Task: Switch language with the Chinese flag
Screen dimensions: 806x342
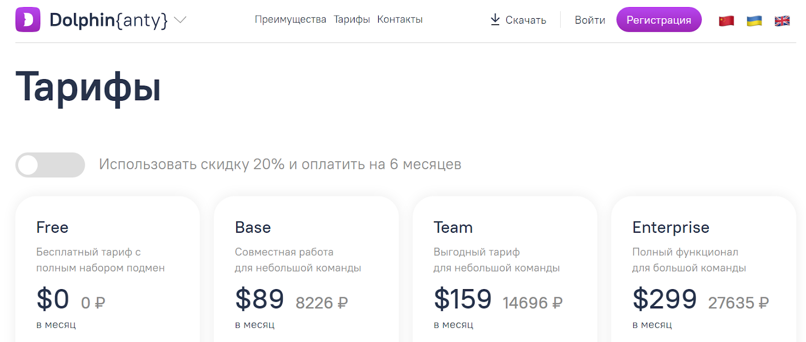Action: point(726,21)
